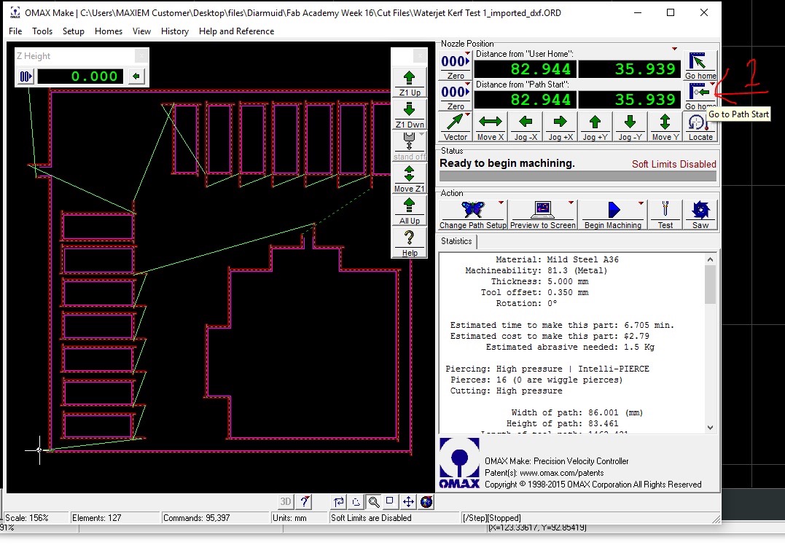Click Ready to begin machining status text

[x=507, y=163]
